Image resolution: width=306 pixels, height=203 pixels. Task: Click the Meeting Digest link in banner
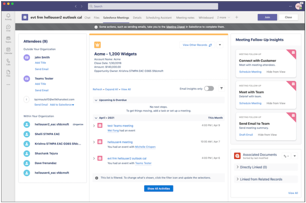(x=175, y=27)
